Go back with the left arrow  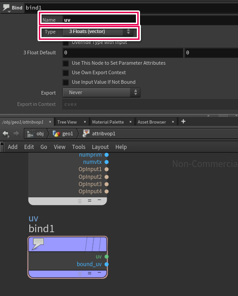6,134
